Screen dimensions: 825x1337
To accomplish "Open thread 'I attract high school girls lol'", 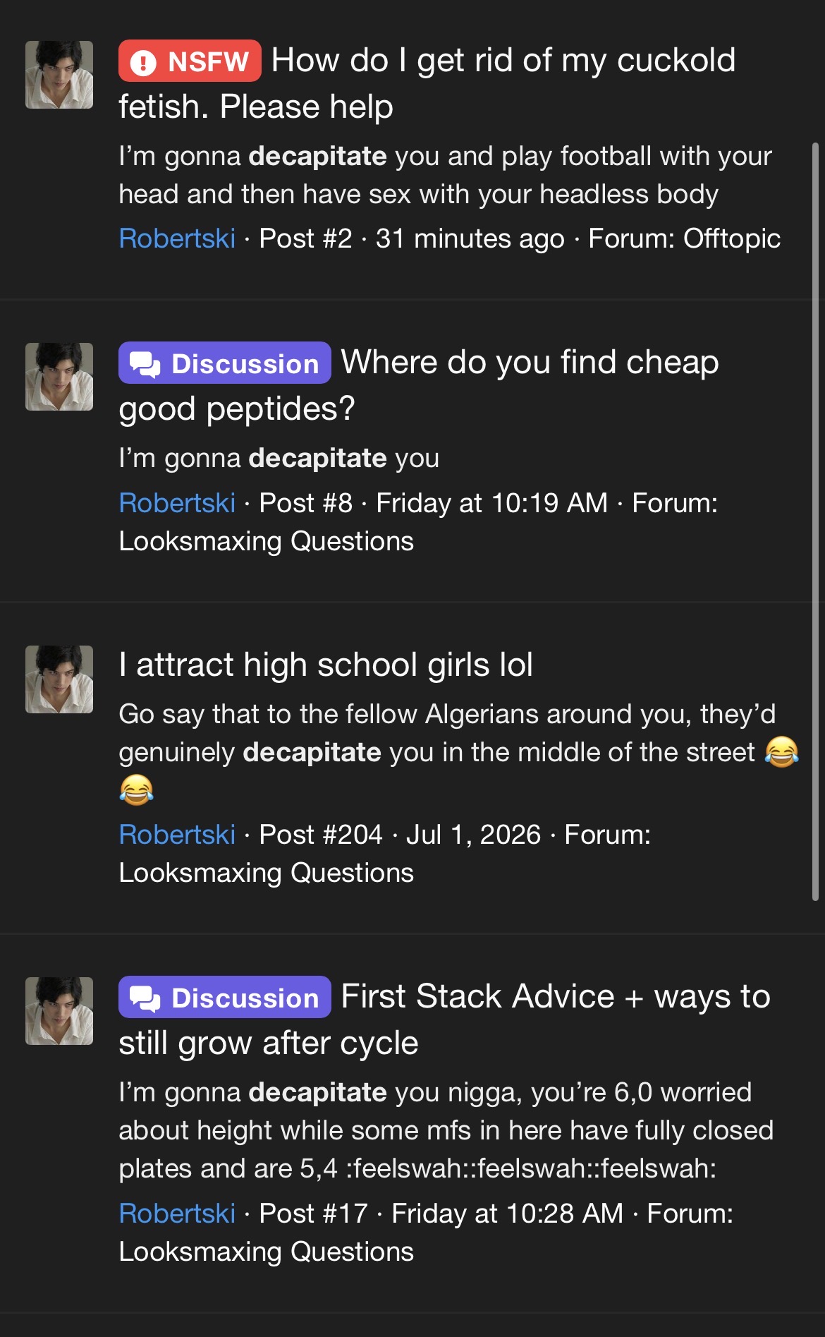I will 326,665.
